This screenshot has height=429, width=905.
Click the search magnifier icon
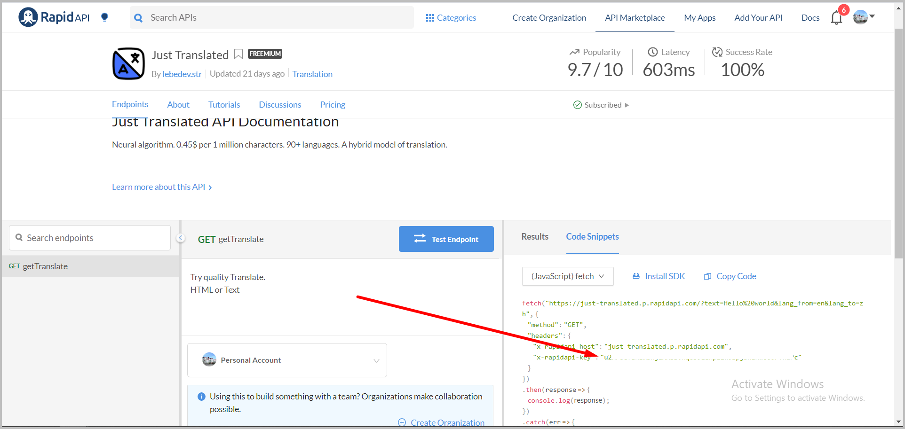[138, 18]
